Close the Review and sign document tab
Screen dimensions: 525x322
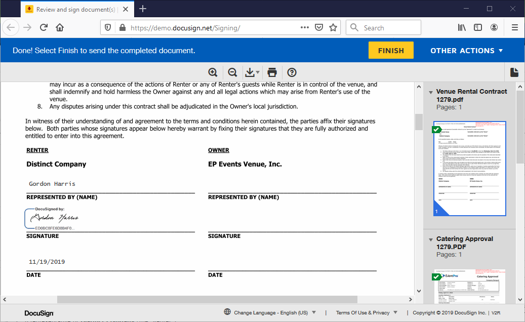[126, 10]
